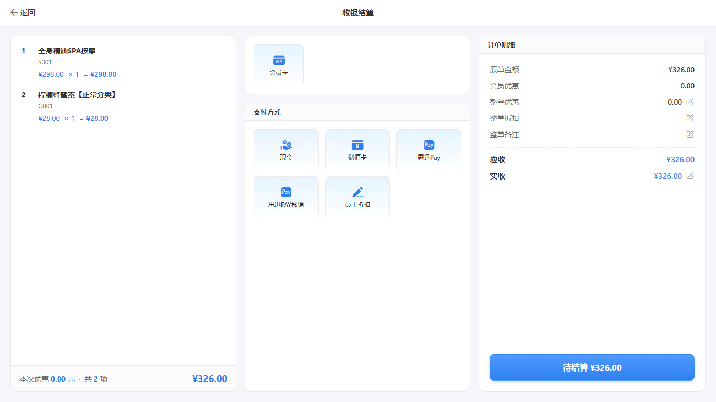Select the 员工折扣 pencil icon
This screenshot has height=402, width=716.
click(357, 192)
